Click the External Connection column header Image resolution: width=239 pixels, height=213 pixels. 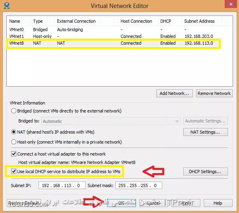[x=86, y=21]
